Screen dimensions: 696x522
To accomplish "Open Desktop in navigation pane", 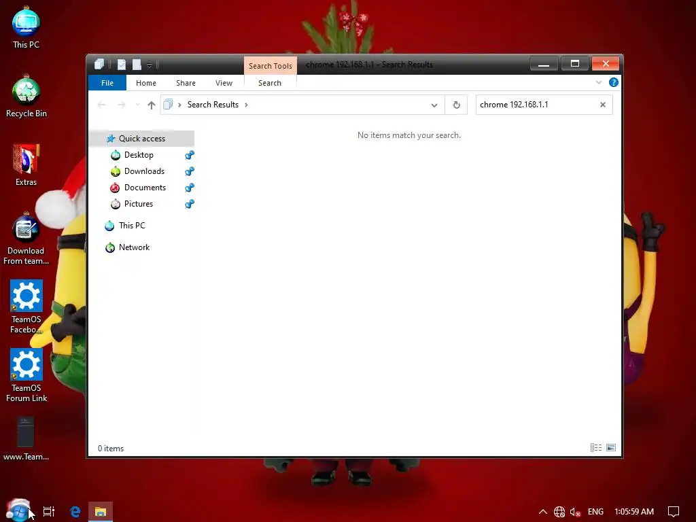I will [139, 155].
